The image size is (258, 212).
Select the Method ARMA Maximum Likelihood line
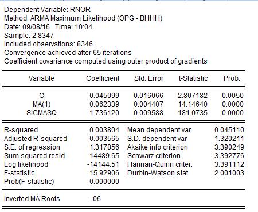click(83, 18)
